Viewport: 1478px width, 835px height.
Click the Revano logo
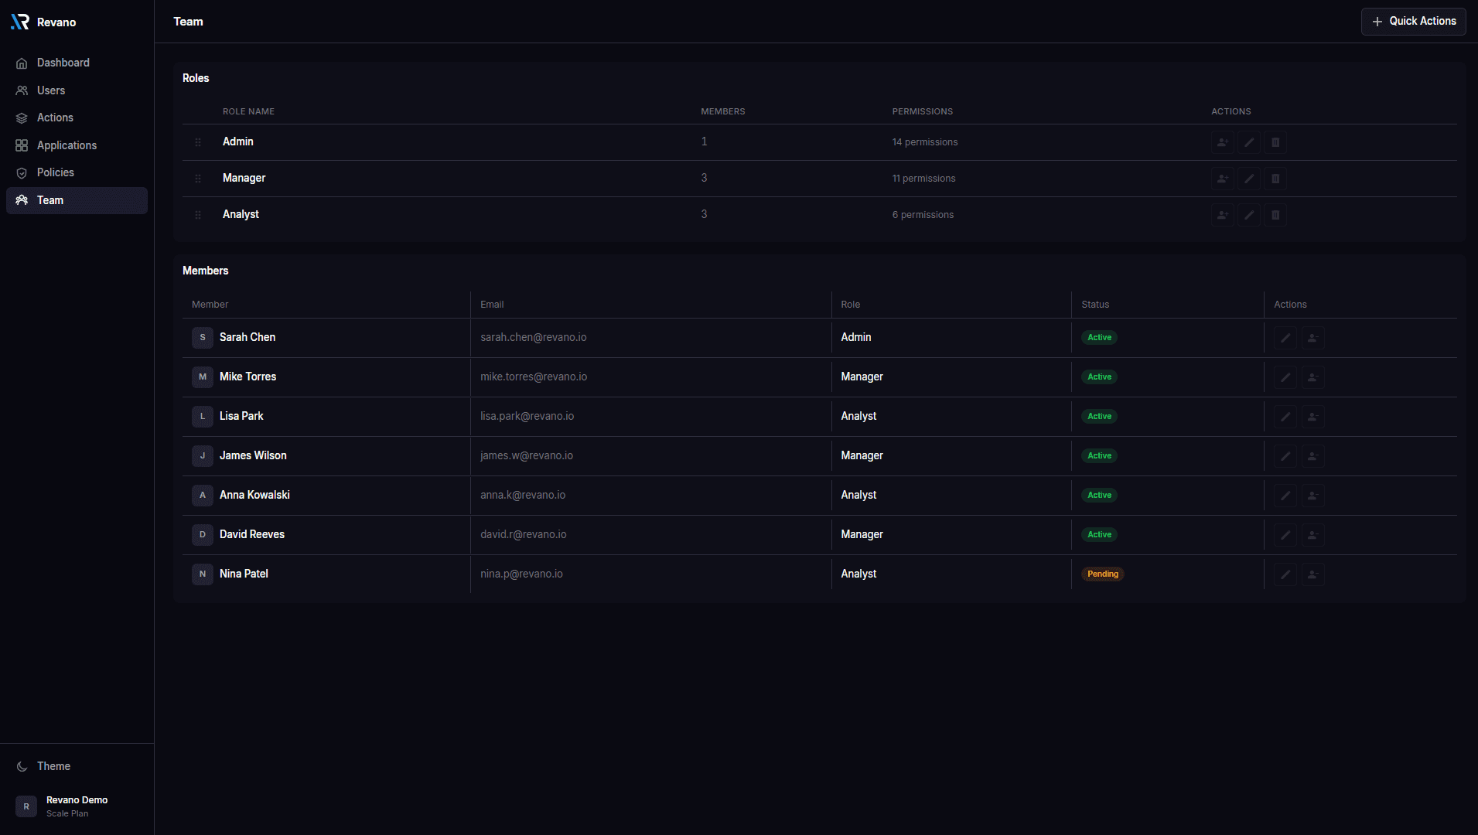pyautogui.click(x=43, y=22)
